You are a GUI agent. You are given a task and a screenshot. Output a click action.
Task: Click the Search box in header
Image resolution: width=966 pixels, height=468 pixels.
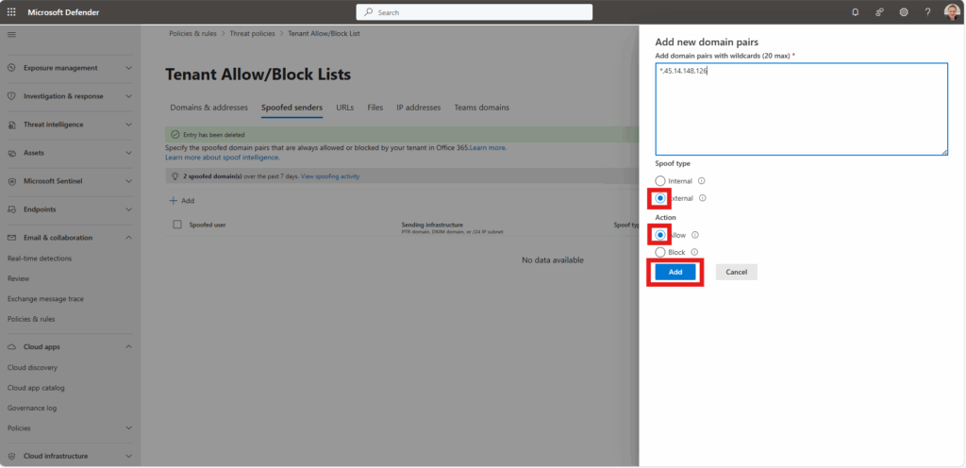tap(475, 12)
